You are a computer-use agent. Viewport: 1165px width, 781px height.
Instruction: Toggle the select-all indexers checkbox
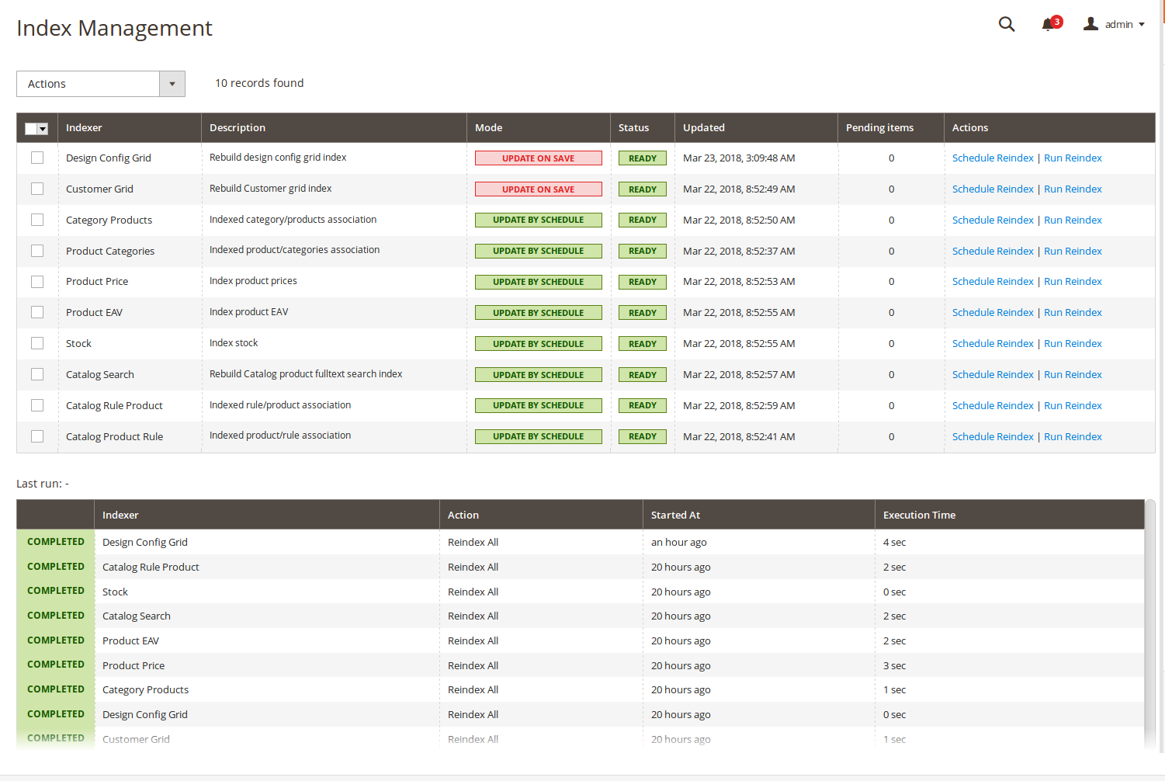(31, 128)
